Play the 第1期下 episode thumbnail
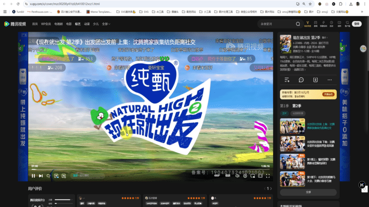The image size is (369, 207). (x=293, y=179)
